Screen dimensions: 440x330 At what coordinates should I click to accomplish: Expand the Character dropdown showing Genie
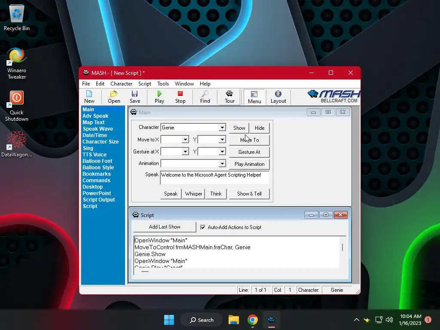pyautogui.click(x=222, y=127)
